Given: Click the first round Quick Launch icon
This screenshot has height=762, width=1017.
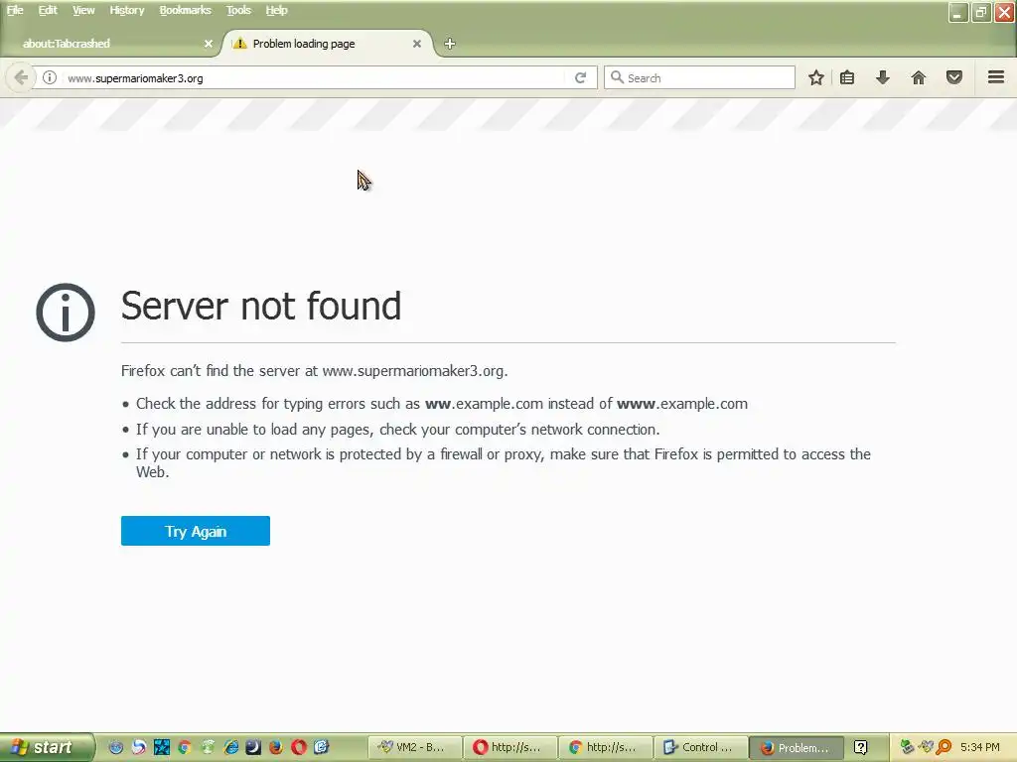Looking at the screenshot, I should coord(116,747).
